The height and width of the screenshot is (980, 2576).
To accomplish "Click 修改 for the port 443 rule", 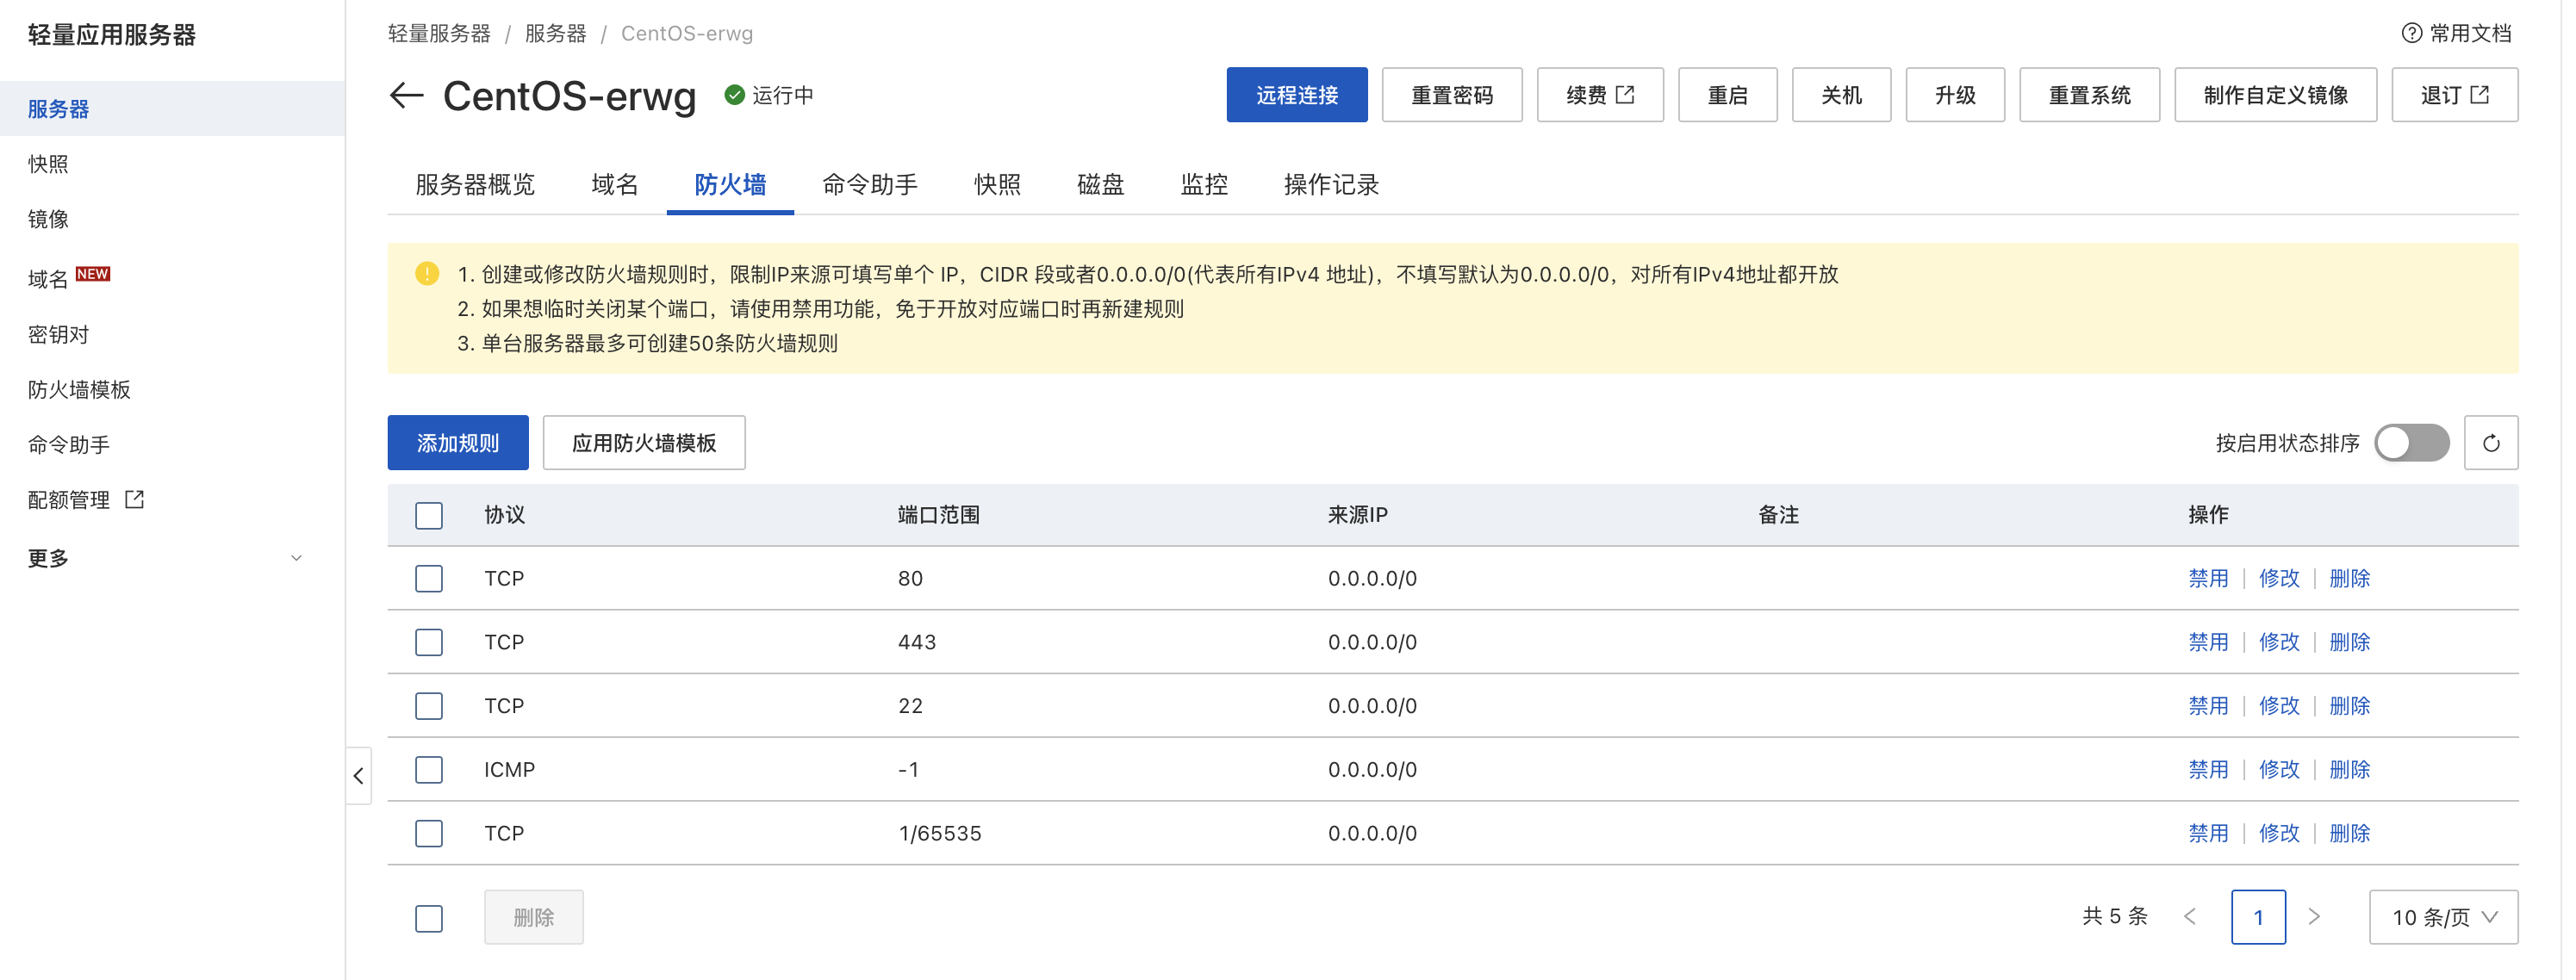I will [x=2279, y=642].
